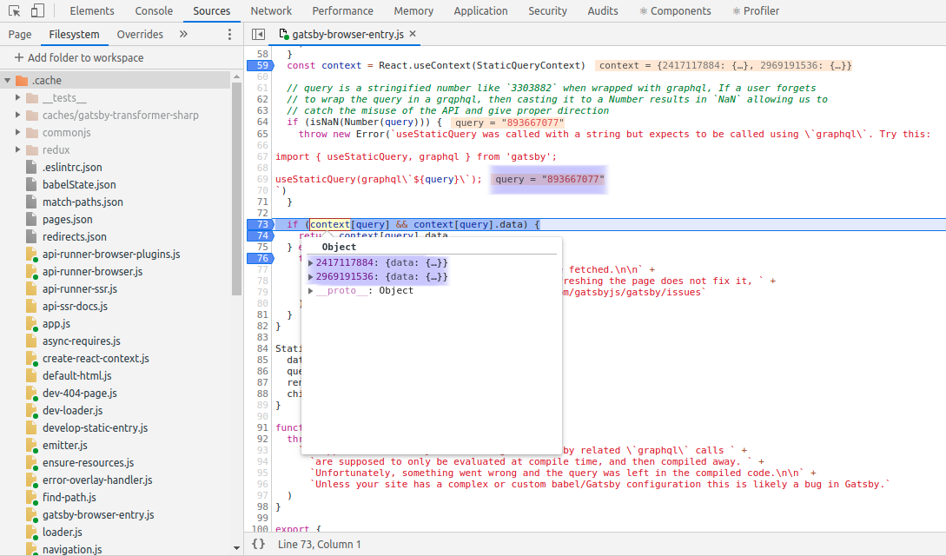Viewport: 946px width, 556px height.
Task: Open the Console tab
Action: click(154, 11)
